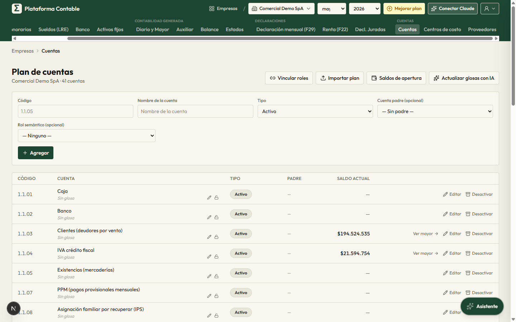Click the Agregar button
This screenshot has width=516, height=322.
coord(35,153)
